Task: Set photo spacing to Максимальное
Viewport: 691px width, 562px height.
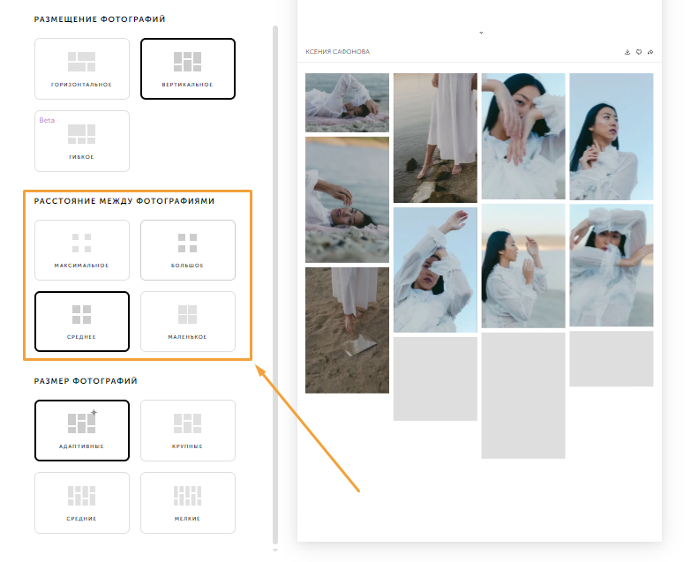Action: click(x=82, y=250)
